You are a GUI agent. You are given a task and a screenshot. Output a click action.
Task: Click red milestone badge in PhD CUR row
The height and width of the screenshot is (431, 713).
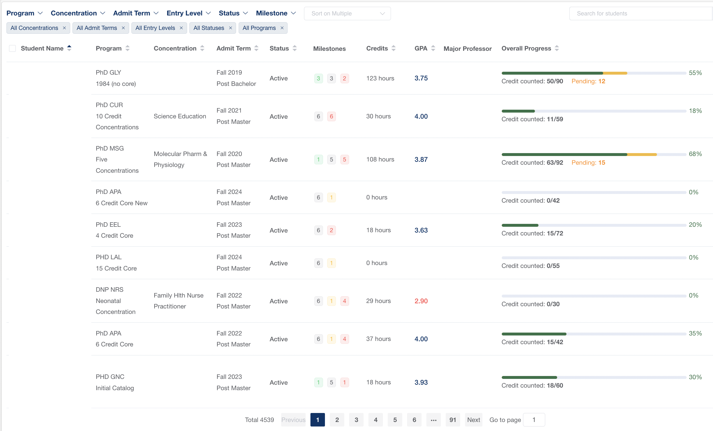point(331,116)
